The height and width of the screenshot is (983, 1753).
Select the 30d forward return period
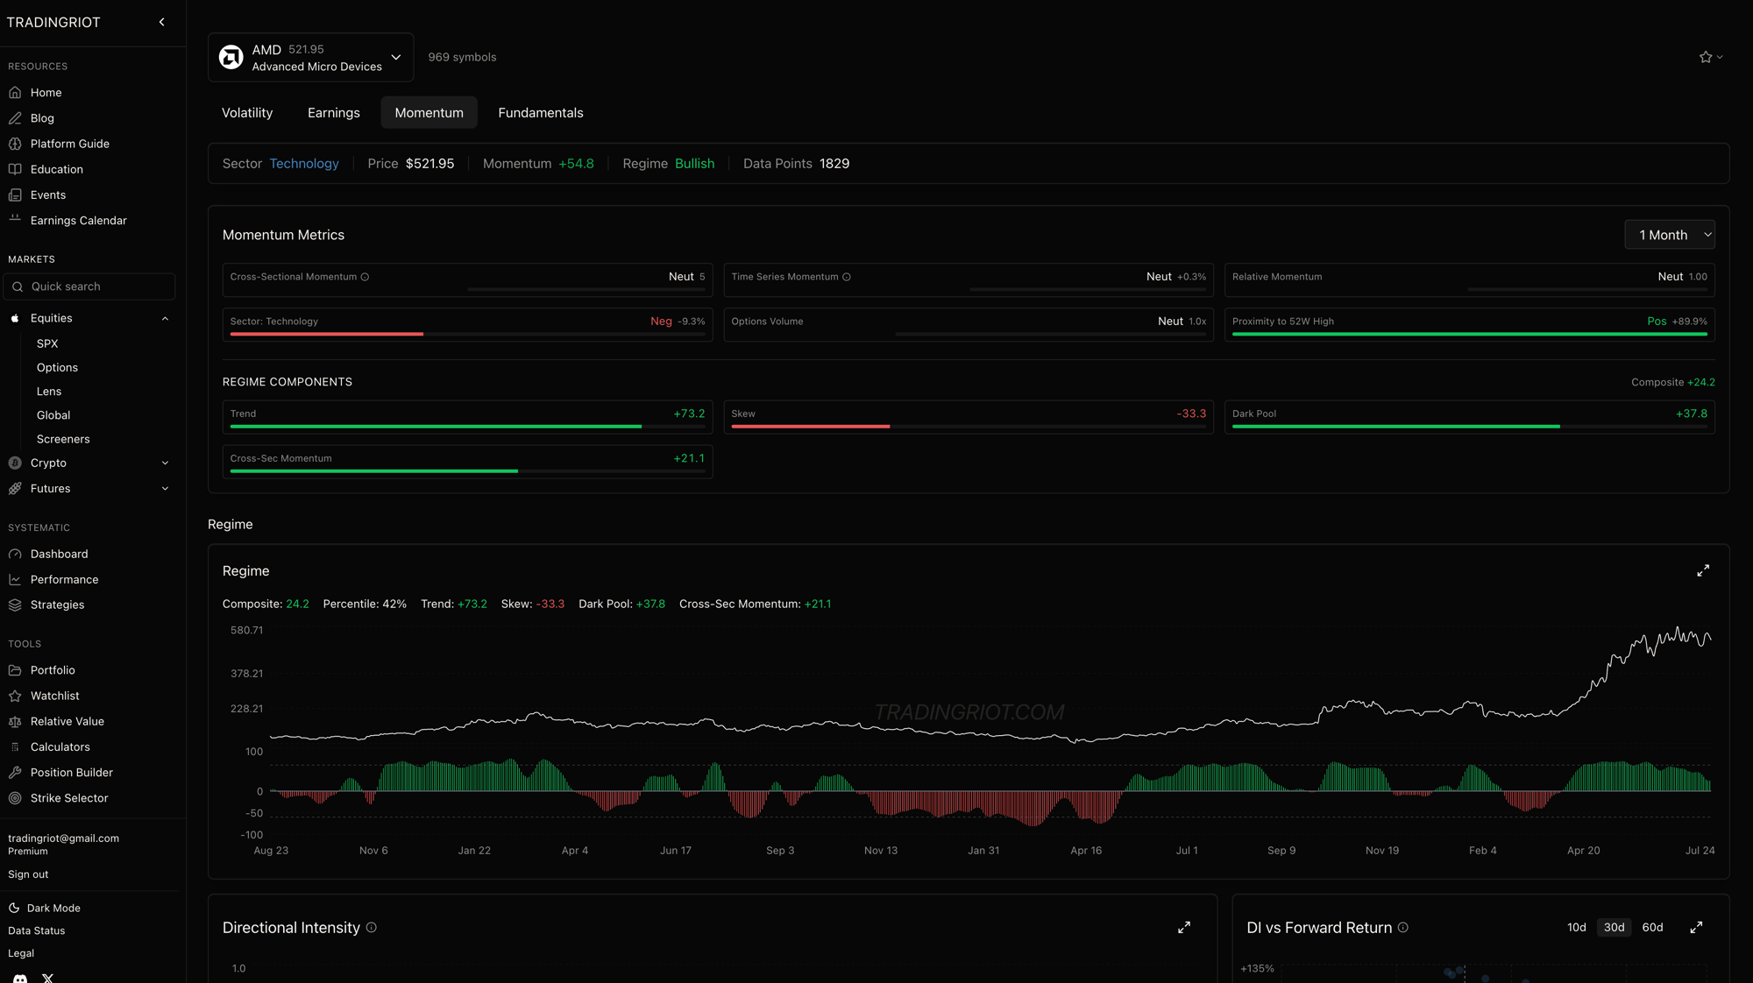pyautogui.click(x=1614, y=927)
